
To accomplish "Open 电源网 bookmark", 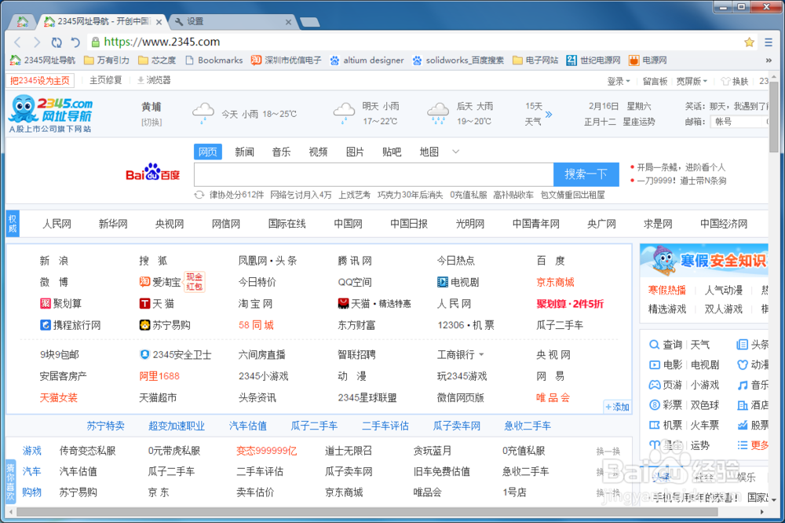I will (x=648, y=60).
